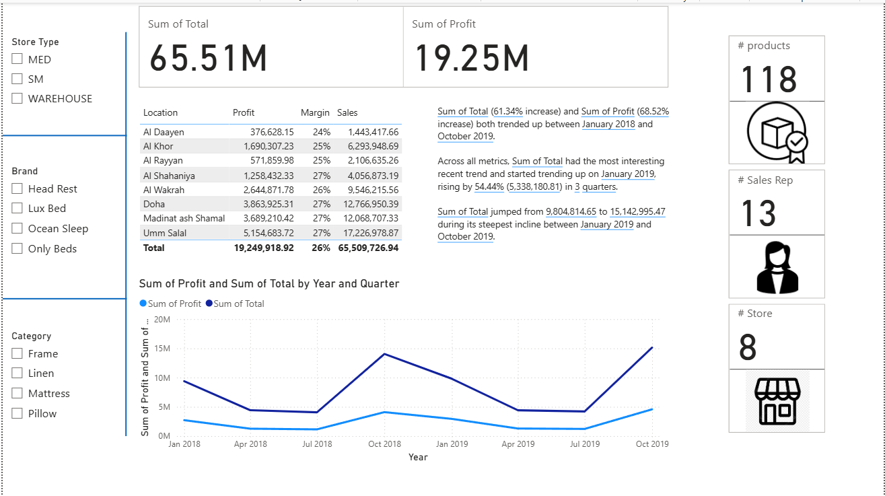
Task: Check the Only Beds brand option
Action: (17, 248)
